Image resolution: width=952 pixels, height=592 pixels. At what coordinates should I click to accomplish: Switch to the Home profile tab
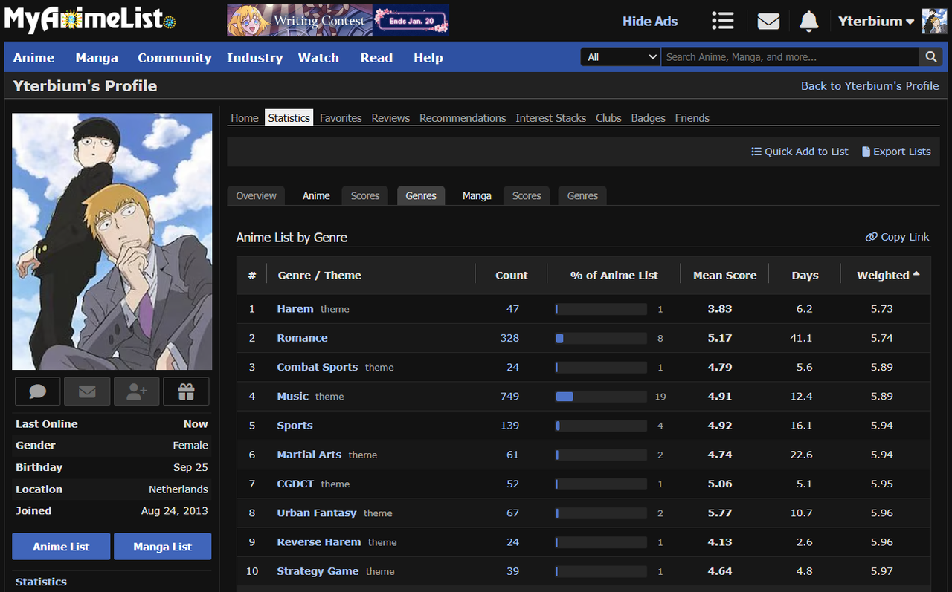click(245, 117)
